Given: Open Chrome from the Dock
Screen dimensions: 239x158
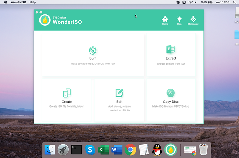Looking at the screenshot, I should coord(130,150).
